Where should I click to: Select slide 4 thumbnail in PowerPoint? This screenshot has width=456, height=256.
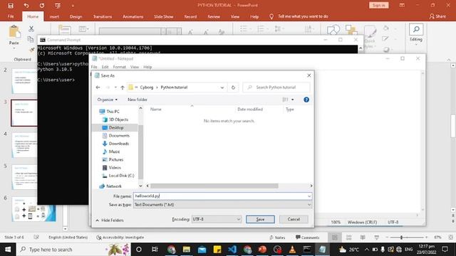(x=25, y=144)
